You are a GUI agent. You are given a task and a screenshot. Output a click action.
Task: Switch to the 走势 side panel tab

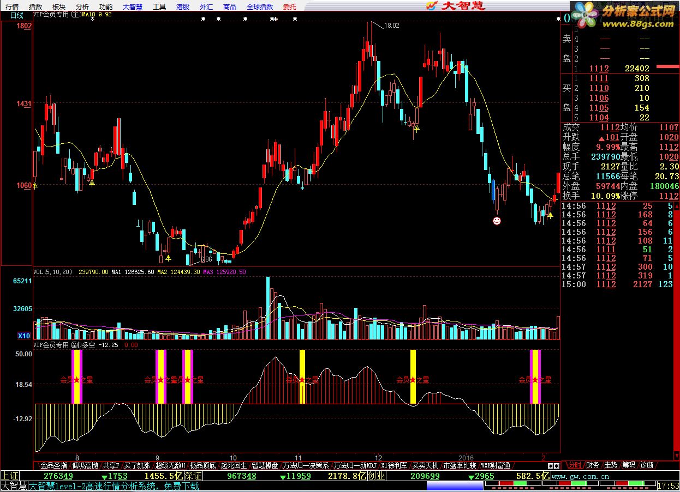(x=611, y=465)
